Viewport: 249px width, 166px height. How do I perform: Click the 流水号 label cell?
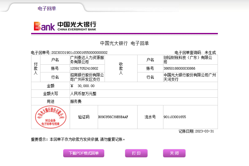(150, 117)
